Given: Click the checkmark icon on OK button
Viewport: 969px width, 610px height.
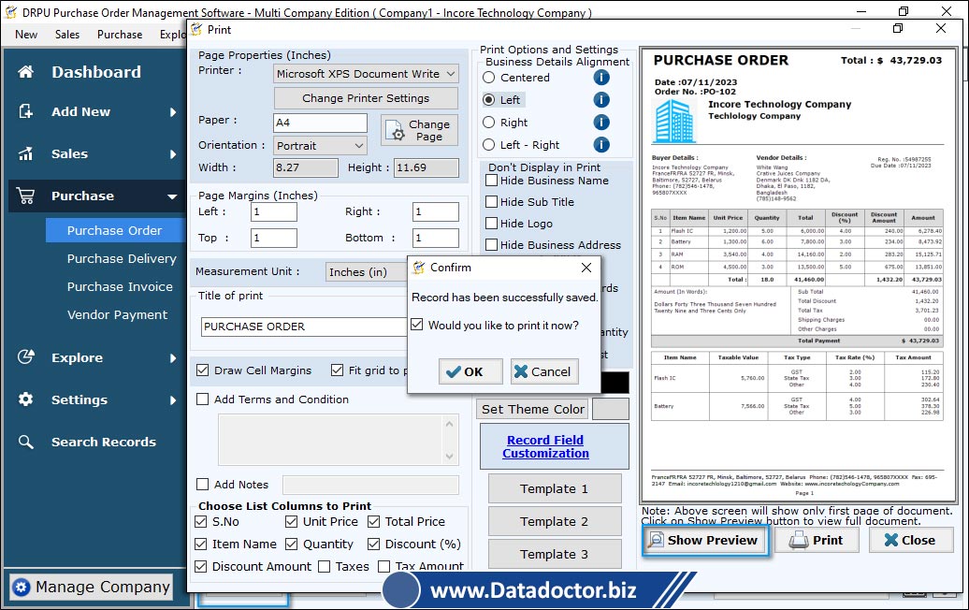Looking at the screenshot, I should [x=454, y=371].
